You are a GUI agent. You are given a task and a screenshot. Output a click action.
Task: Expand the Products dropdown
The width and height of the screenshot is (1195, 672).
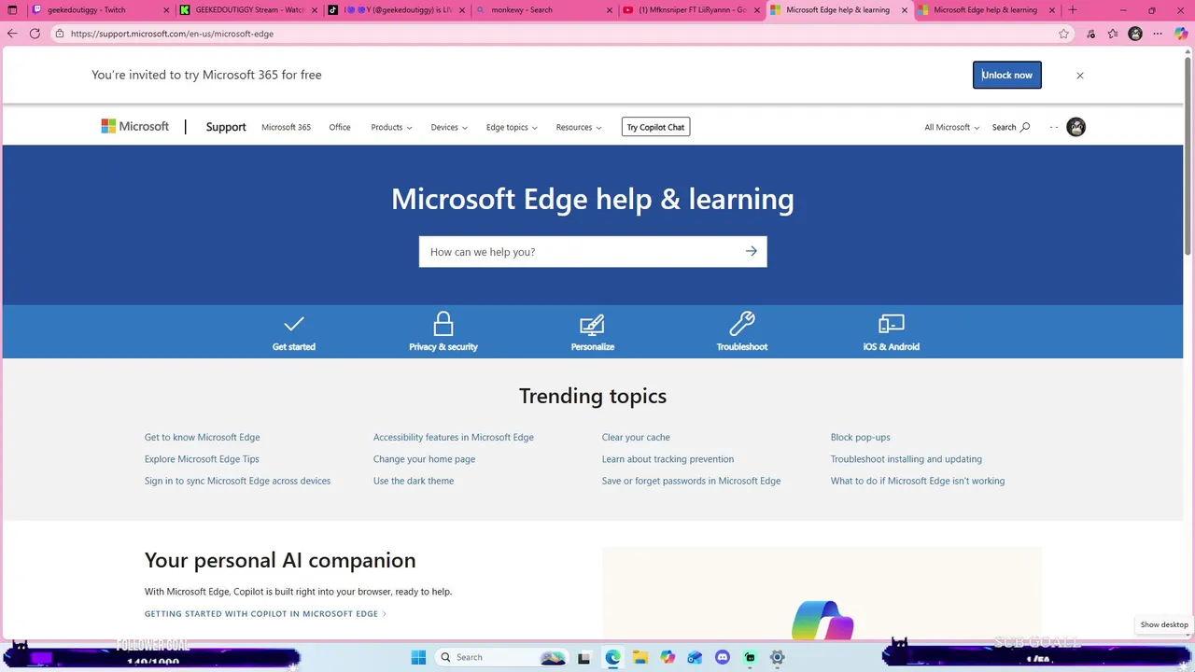pos(391,127)
